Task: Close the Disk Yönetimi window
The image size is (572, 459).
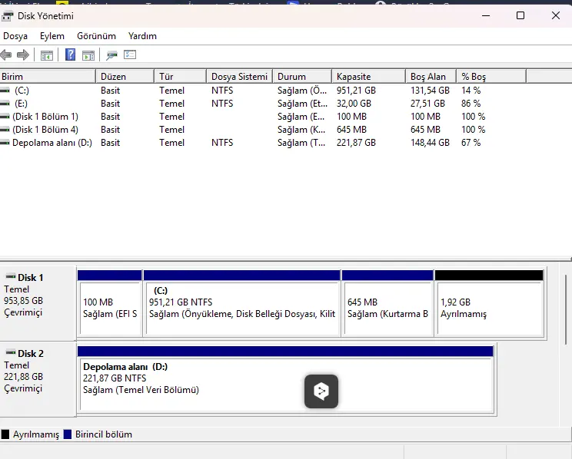Action: tap(556, 15)
